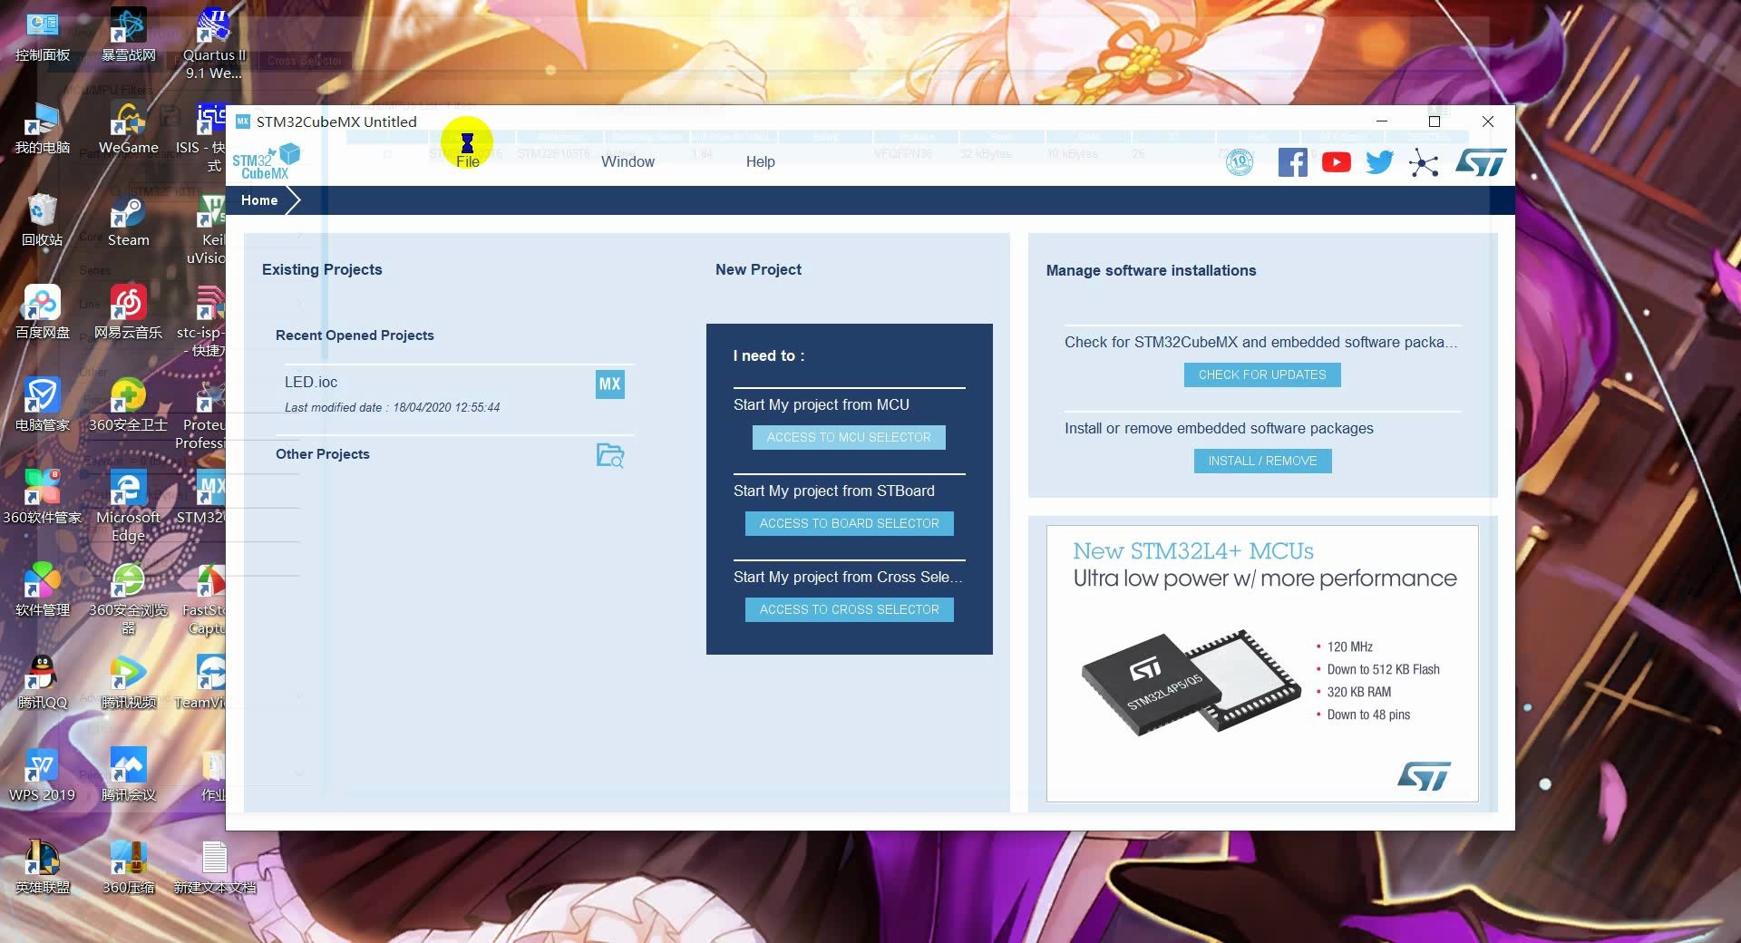Image resolution: width=1741 pixels, height=943 pixels.
Task: Open the 360安全浏览器 desktop icon
Action: pos(128,598)
